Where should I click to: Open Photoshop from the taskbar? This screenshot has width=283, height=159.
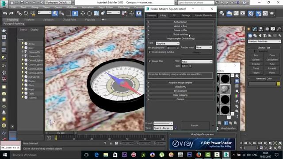coord(190,155)
